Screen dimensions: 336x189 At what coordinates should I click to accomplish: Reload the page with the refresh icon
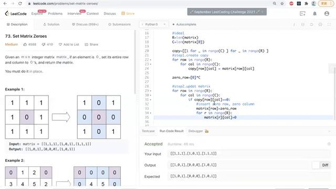(20, 4)
